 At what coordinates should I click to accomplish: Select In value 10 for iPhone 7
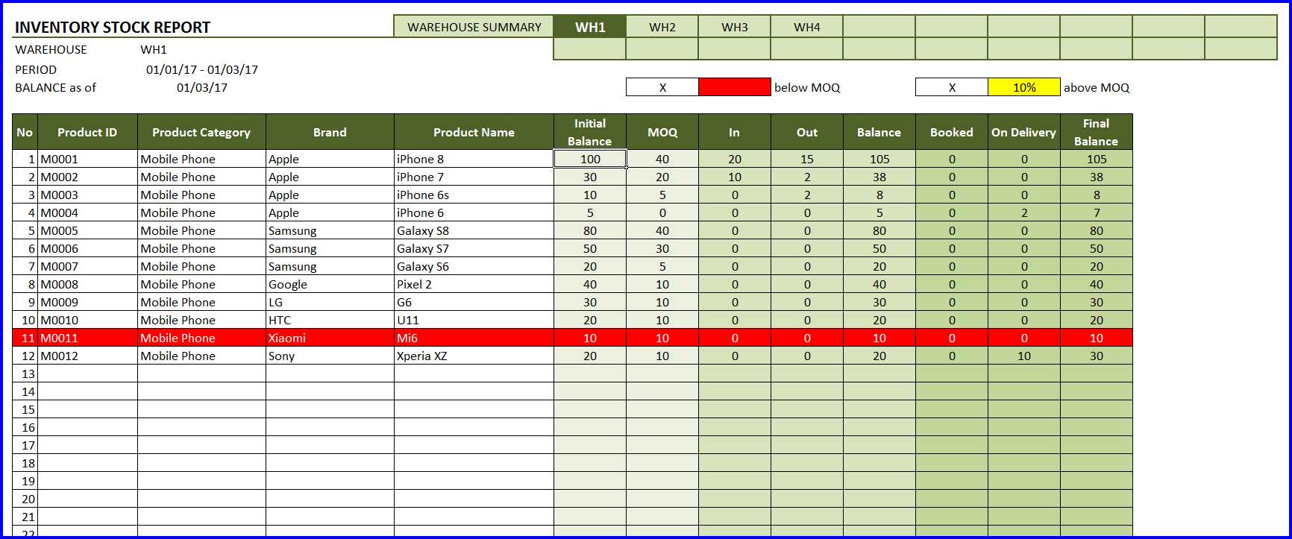[735, 177]
